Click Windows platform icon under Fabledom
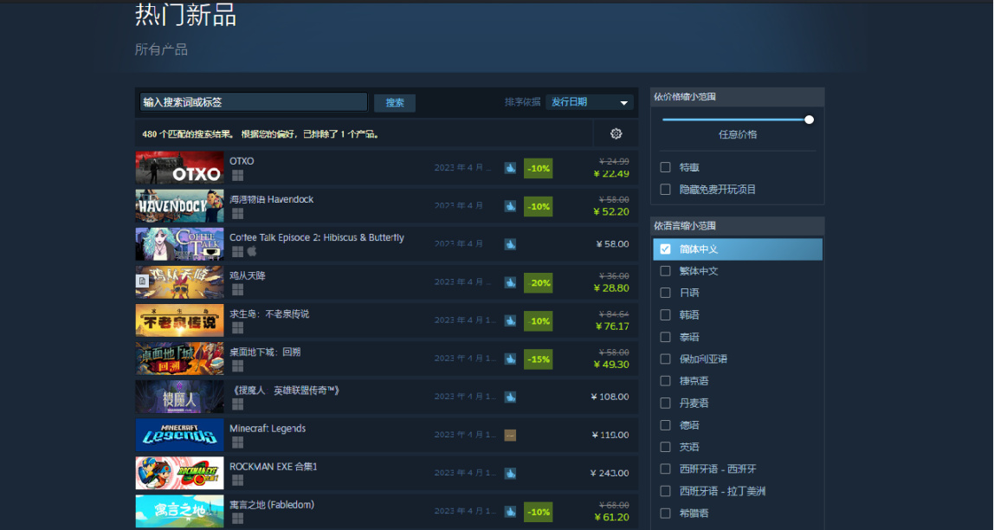This screenshot has width=994, height=530. tap(237, 519)
